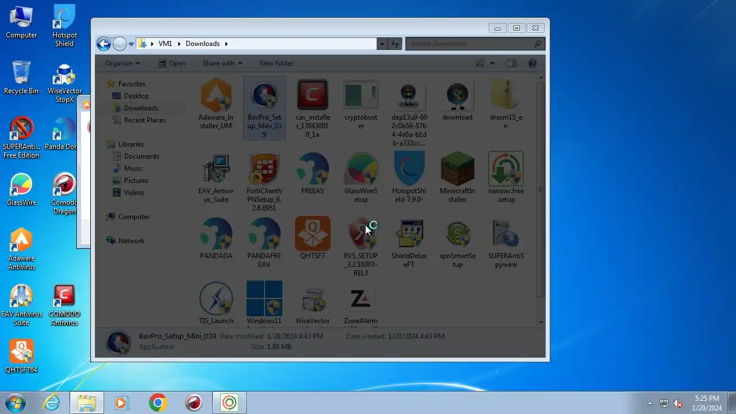Select the QHTSFT file in Downloads
This screenshot has height=414, width=736.
coord(312,239)
